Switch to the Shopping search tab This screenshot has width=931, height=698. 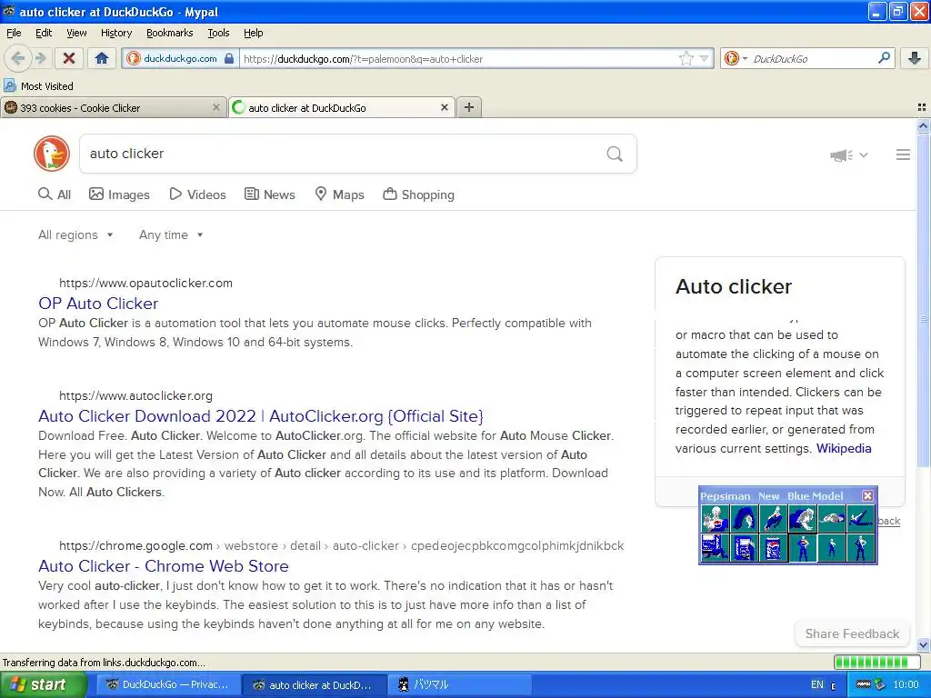[418, 194]
